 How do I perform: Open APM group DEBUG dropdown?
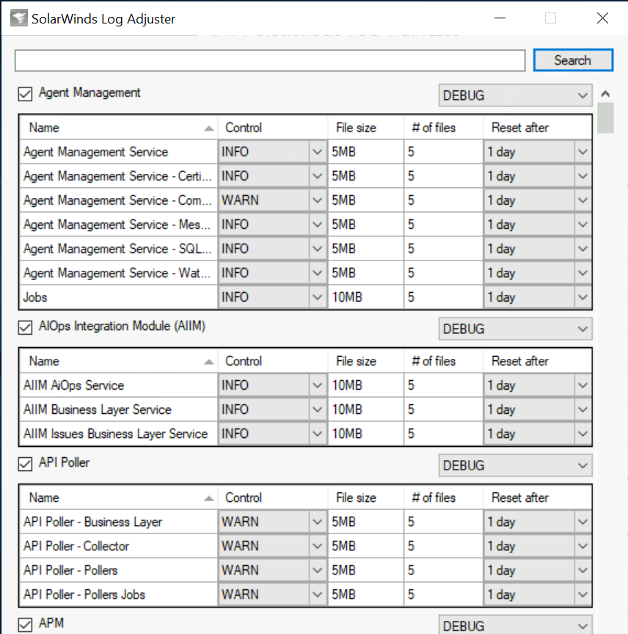pyautogui.click(x=515, y=625)
